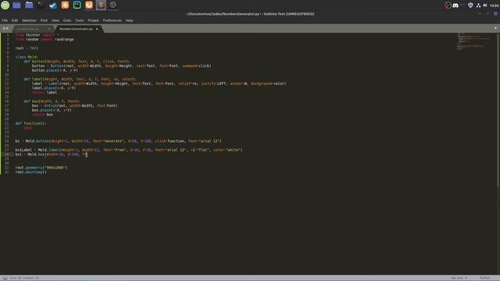The image size is (500, 281).
Task: Open the File menu
Action: 5,20
